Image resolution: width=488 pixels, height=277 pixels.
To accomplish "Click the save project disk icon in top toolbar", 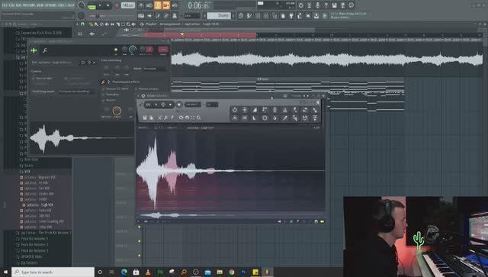I will (x=334, y=5).
